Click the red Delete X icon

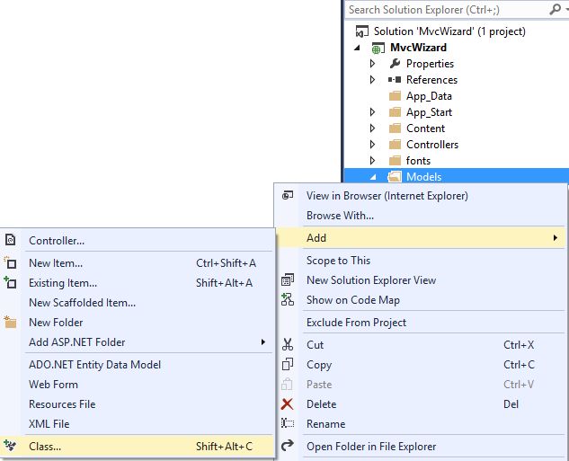pyautogui.click(x=287, y=403)
